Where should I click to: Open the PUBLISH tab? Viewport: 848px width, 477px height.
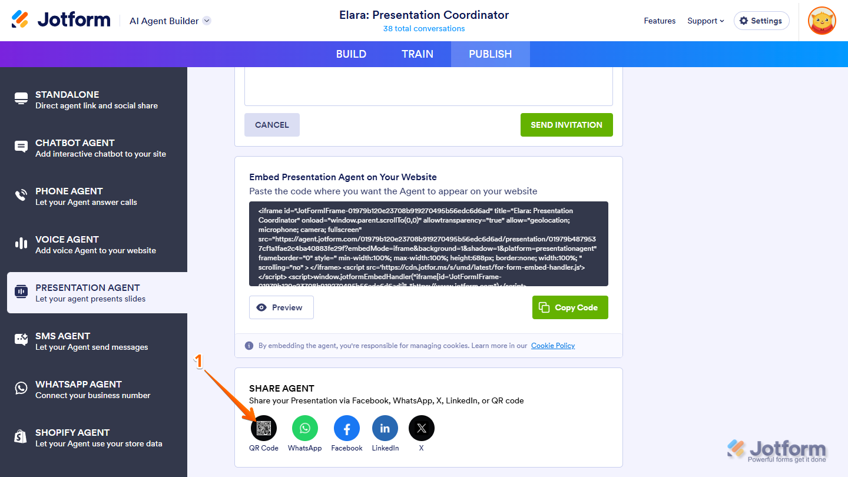[490, 54]
